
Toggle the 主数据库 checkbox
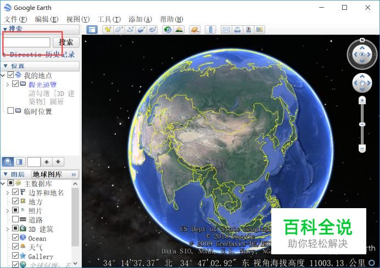(x=10, y=183)
